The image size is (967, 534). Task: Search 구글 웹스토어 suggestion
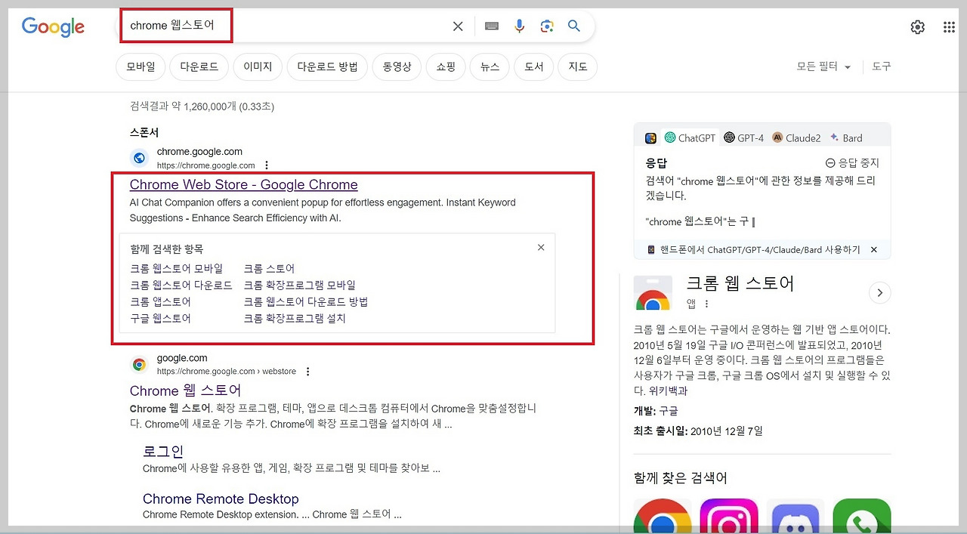[x=160, y=318]
